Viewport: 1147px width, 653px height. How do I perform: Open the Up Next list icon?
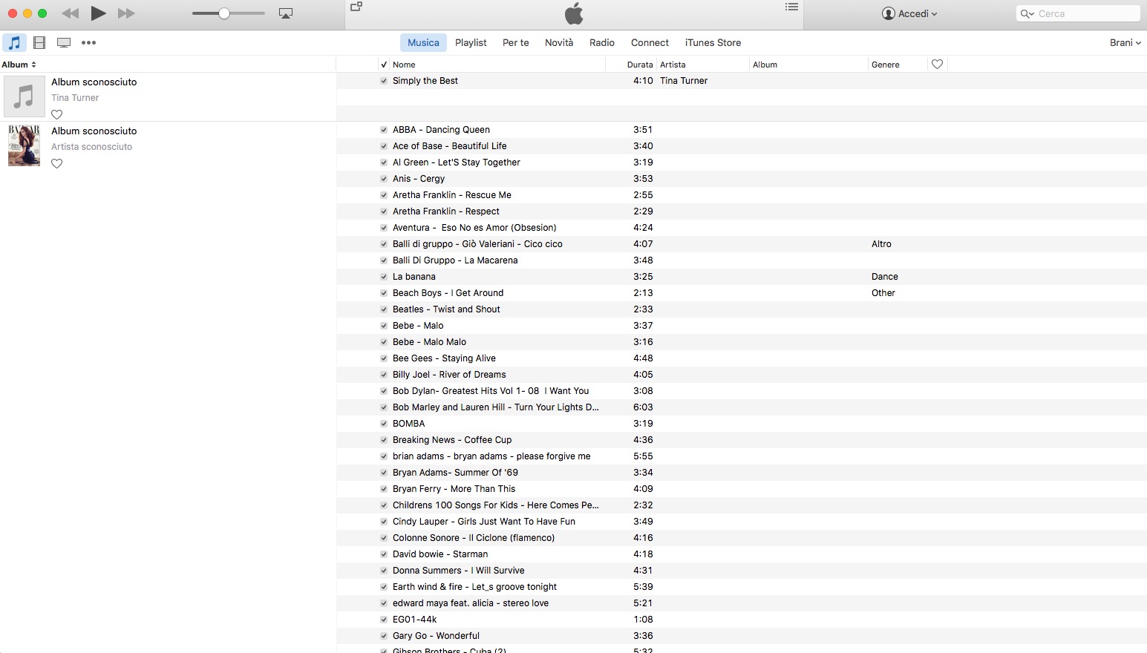[x=791, y=7]
